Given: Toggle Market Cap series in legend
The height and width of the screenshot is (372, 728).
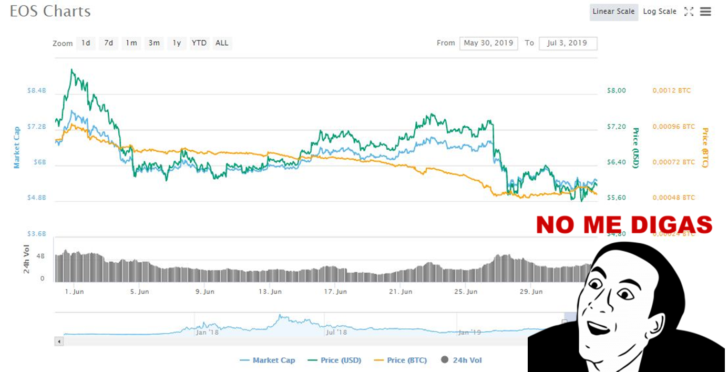Looking at the screenshot, I should coord(267,360).
